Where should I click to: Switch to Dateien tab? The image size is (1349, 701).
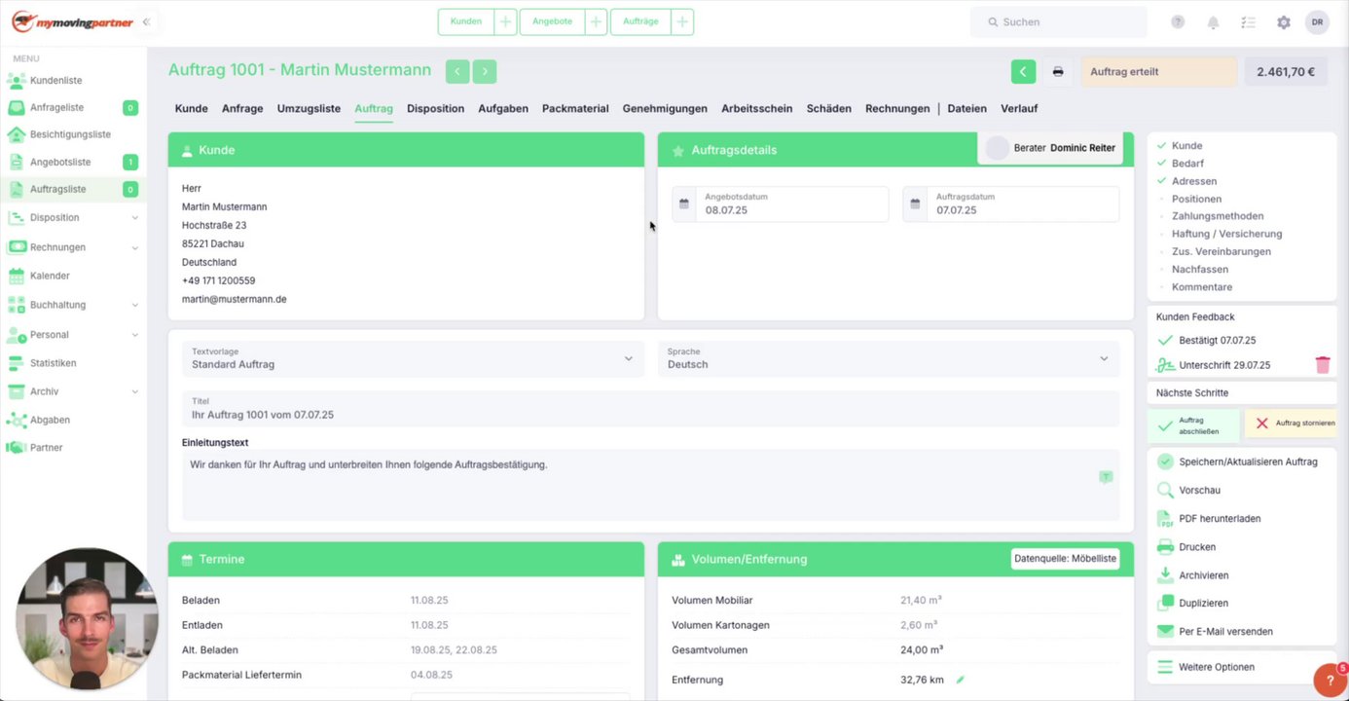(966, 108)
